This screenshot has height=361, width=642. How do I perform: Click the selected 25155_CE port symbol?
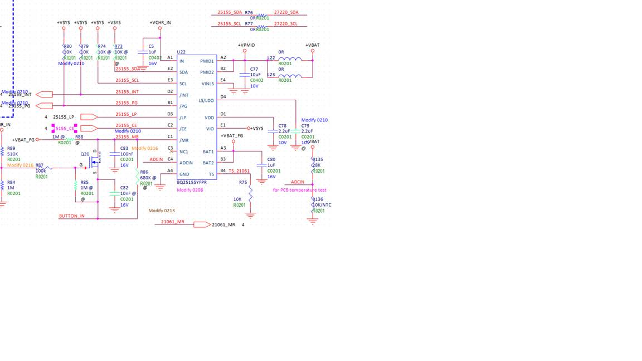tap(89, 129)
